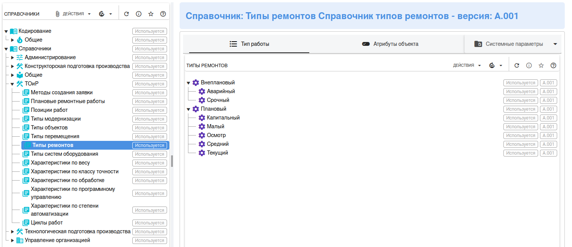This screenshot has height=247, width=572.
Task: Refresh the Типы ремонтов list
Action: (x=517, y=65)
